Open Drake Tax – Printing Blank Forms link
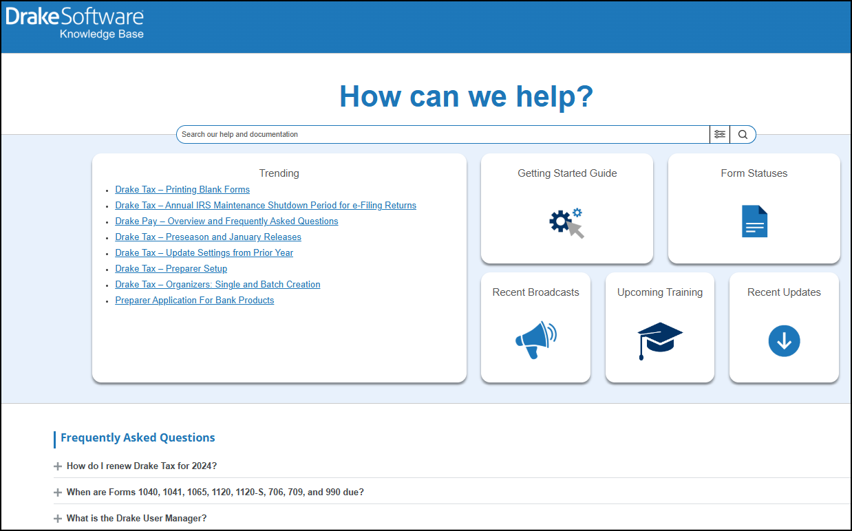Screen dimensions: 852x531 point(182,190)
